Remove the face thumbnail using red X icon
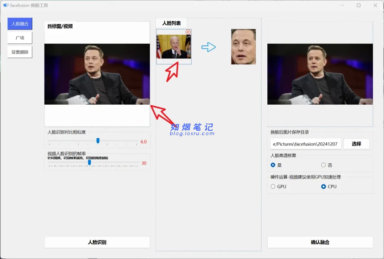The width and height of the screenshot is (384, 259). pyautogui.click(x=188, y=32)
